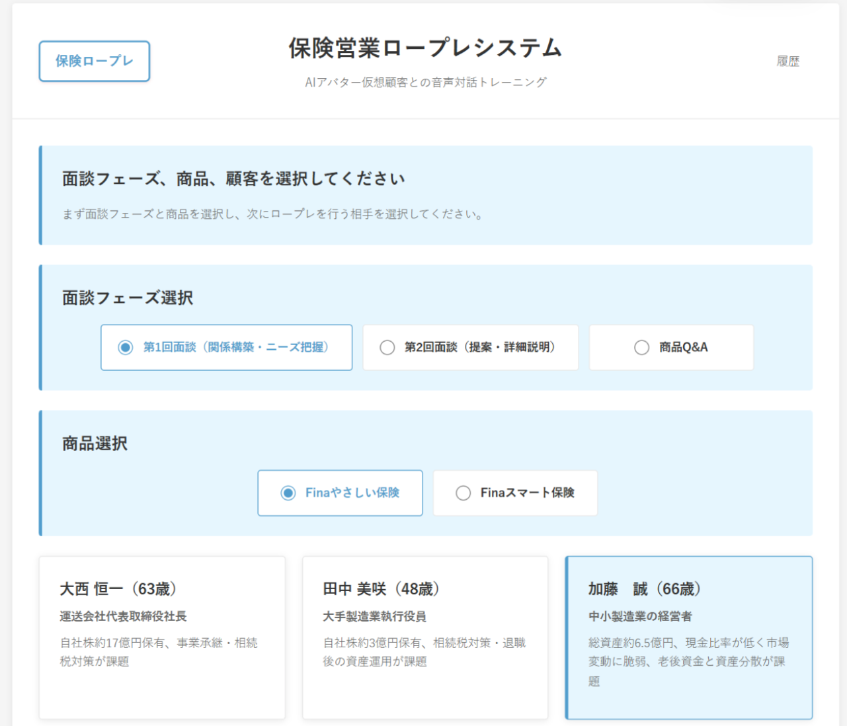Click the 面談フェーズ選択 section heading

click(x=128, y=298)
